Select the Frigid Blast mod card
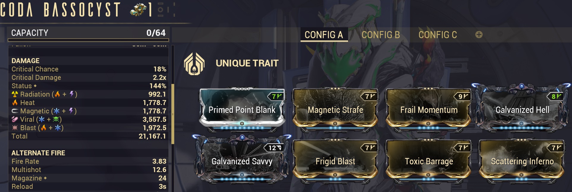The image size is (572, 192). pyautogui.click(x=335, y=161)
